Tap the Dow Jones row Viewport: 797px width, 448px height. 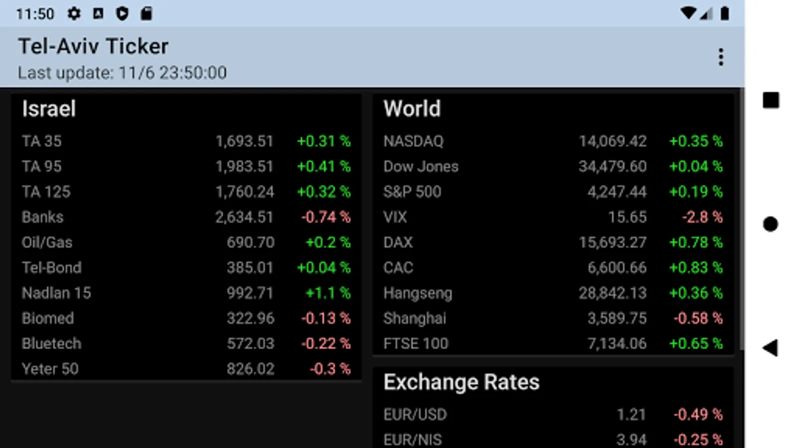[552, 167]
